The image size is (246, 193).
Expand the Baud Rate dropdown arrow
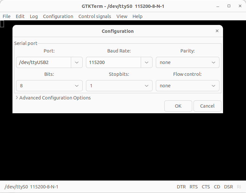pos(147,62)
